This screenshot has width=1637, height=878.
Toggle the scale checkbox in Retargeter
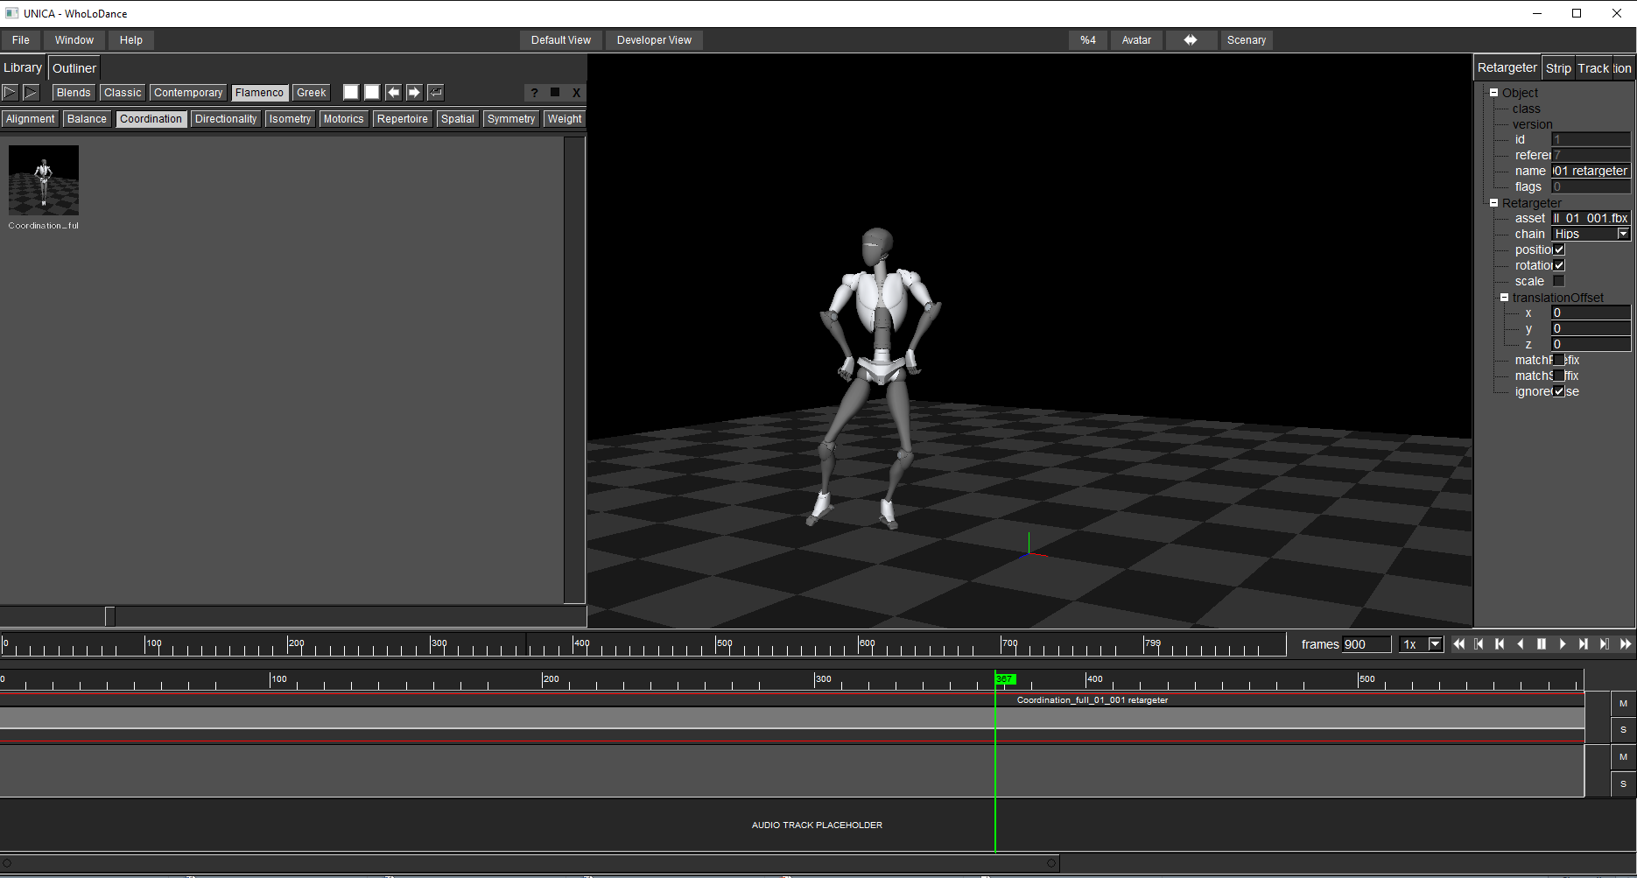point(1558,281)
